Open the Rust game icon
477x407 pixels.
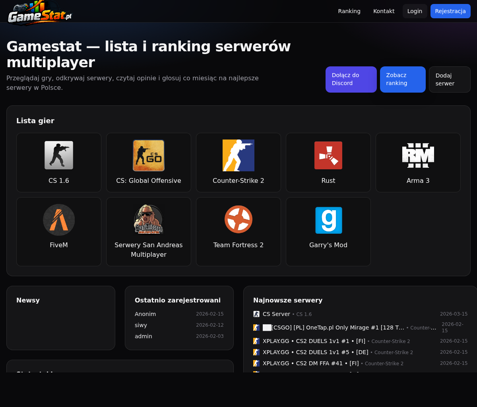click(328, 155)
